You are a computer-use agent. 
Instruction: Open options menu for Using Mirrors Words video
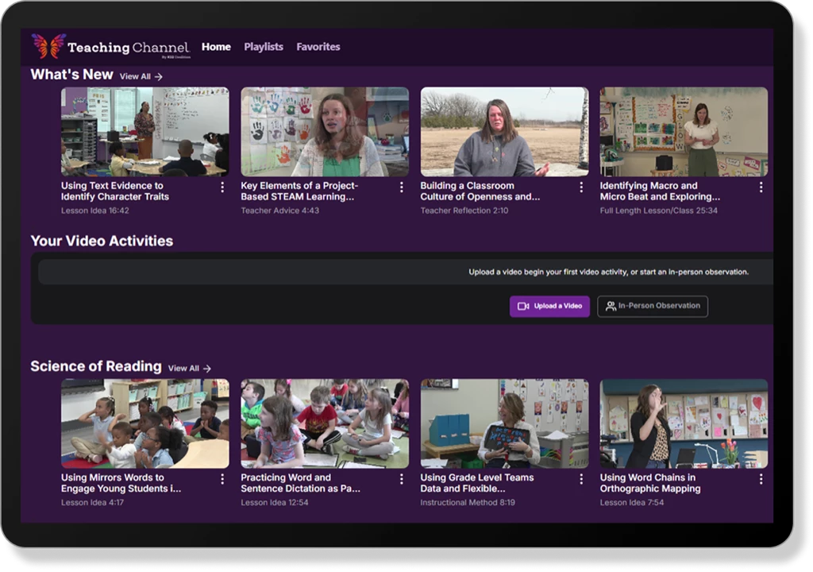tap(222, 479)
